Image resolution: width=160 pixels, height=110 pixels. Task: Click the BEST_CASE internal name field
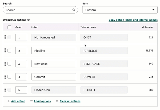[x=104, y=64]
